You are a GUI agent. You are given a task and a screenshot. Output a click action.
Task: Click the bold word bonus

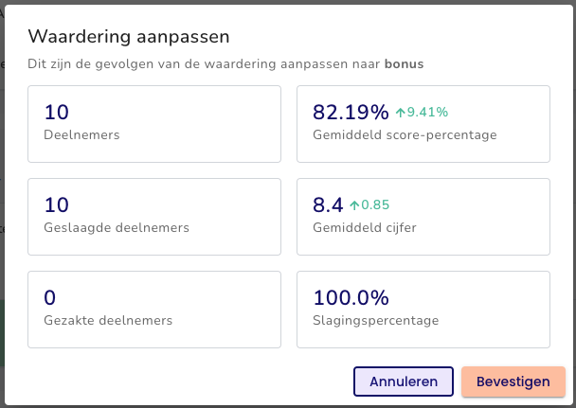pyautogui.click(x=405, y=63)
